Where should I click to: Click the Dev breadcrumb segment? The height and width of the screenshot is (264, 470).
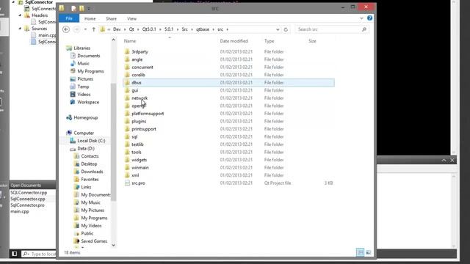[x=117, y=29]
